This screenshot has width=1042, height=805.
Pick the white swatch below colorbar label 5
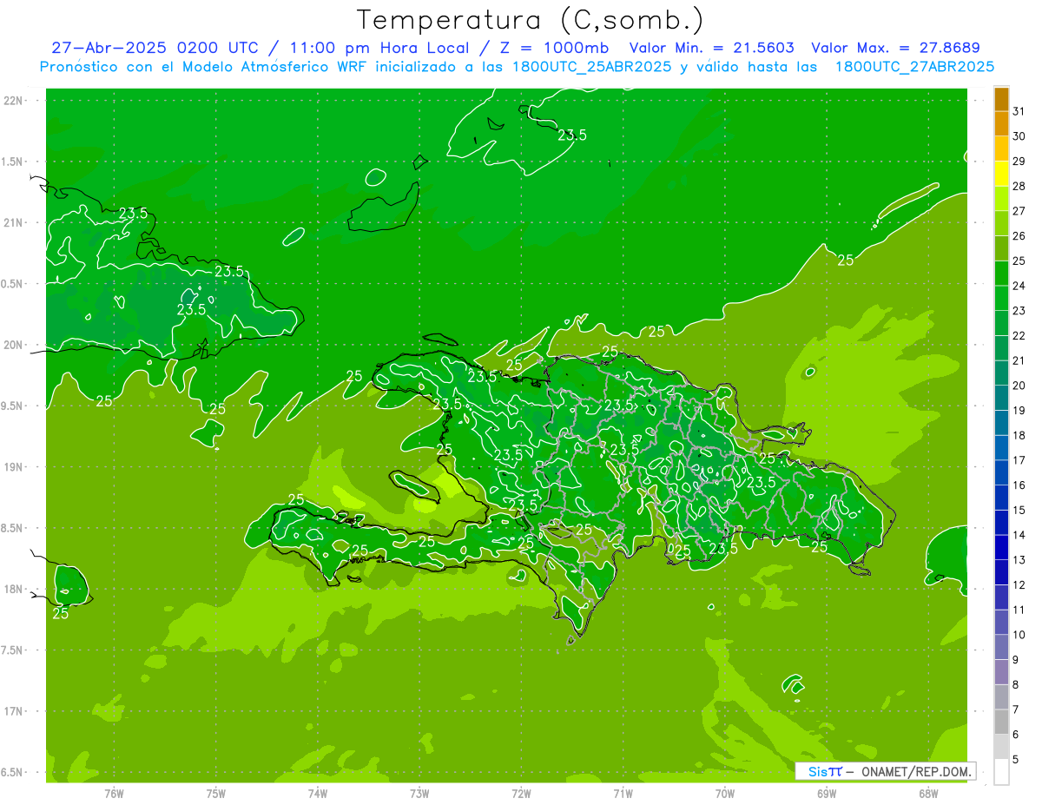pyautogui.click(x=1001, y=772)
